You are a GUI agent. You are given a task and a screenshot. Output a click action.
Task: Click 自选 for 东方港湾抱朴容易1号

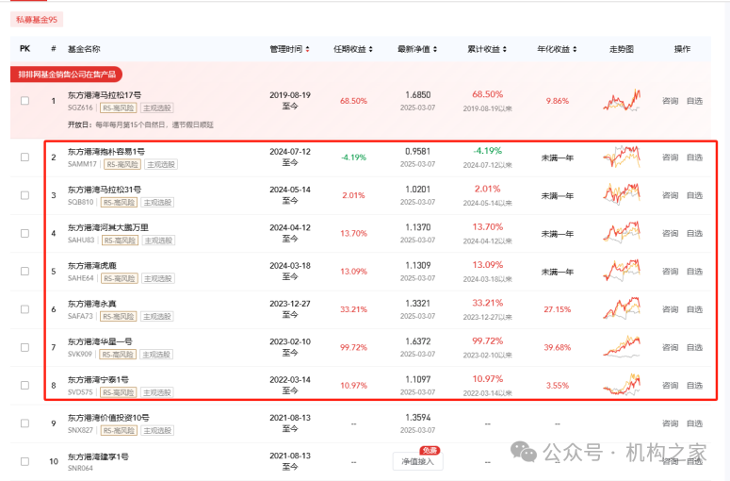pyautogui.click(x=694, y=158)
